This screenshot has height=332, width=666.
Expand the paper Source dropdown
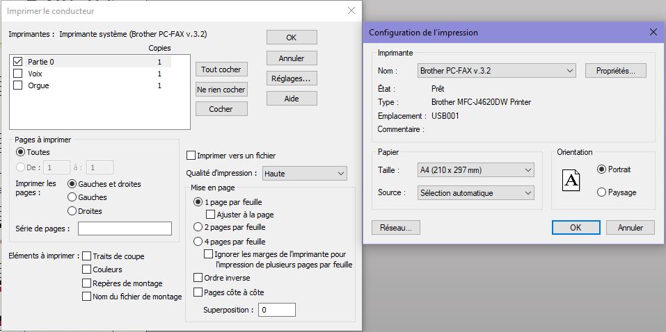pyautogui.click(x=476, y=192)
